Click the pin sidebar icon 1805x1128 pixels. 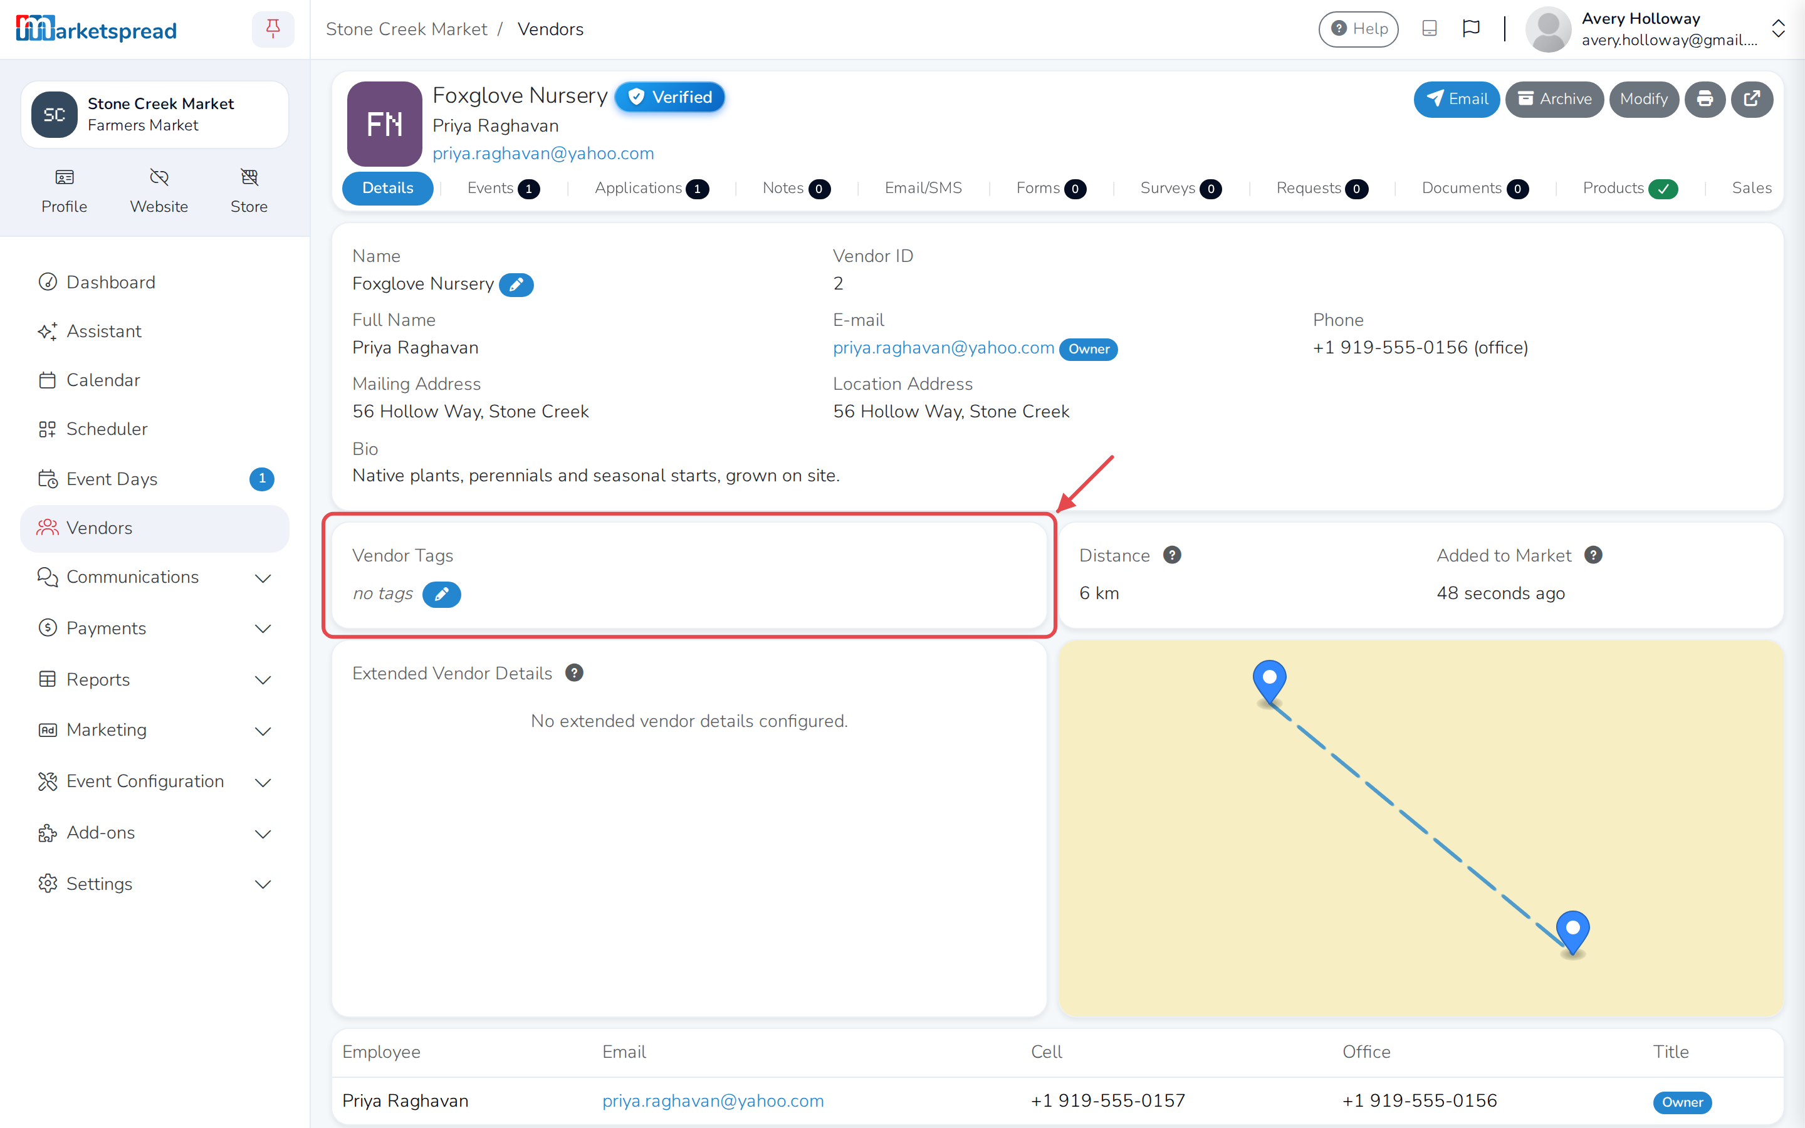[273, 29]
